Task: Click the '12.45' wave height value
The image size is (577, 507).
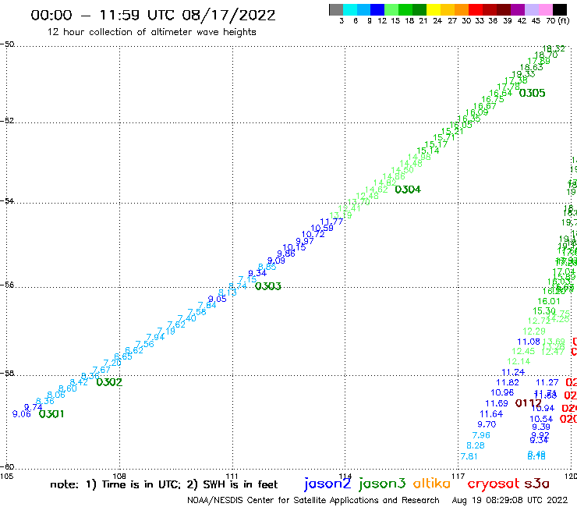Action: click(x=523, y=352)
